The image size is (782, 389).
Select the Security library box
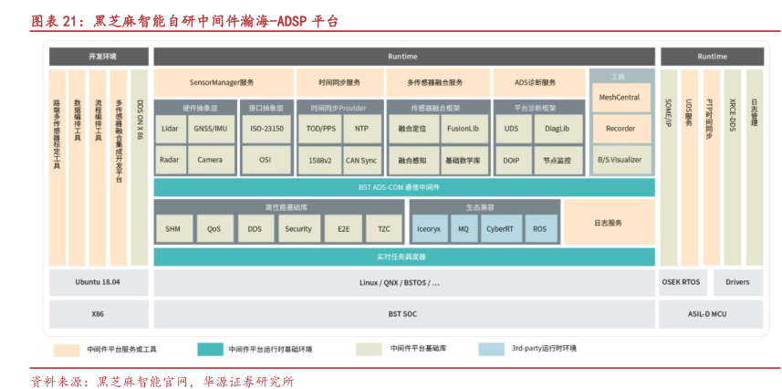297,229
